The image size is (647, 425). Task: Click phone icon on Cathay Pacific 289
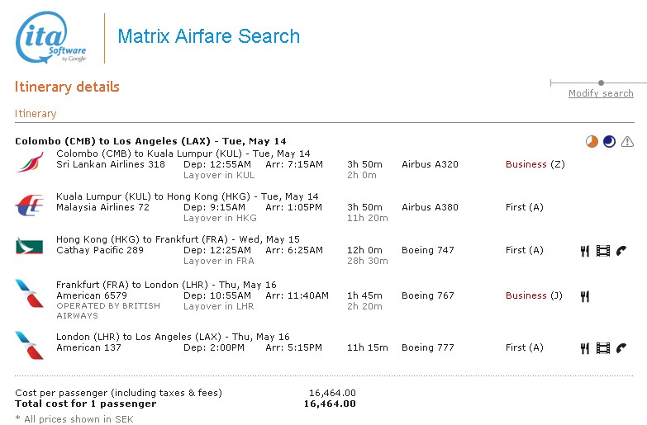tap(621, 251)
